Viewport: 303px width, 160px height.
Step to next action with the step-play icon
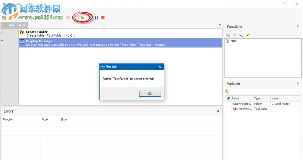coord(90,18)
